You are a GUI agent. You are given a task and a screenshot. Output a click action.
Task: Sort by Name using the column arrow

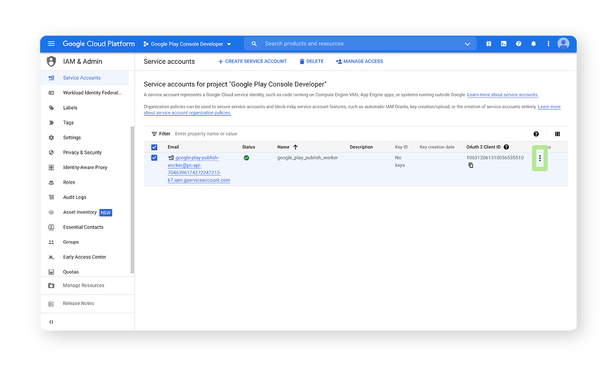point(296,147)
